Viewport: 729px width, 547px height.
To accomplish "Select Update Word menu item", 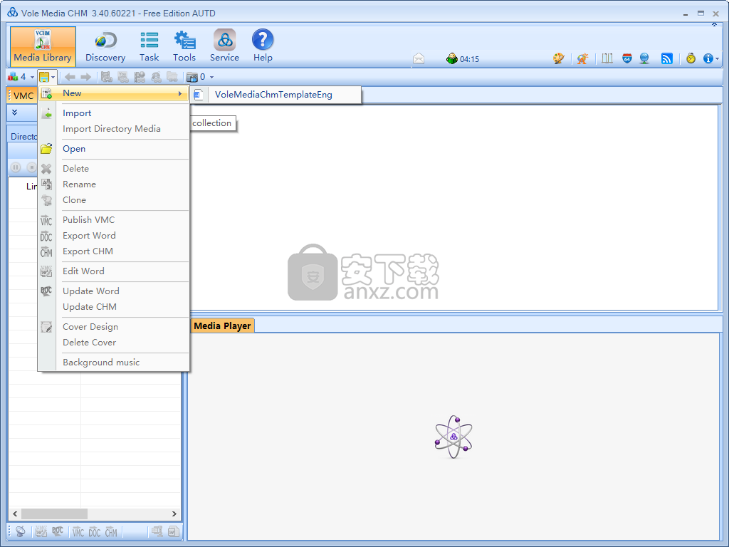I will click(113, 291).
